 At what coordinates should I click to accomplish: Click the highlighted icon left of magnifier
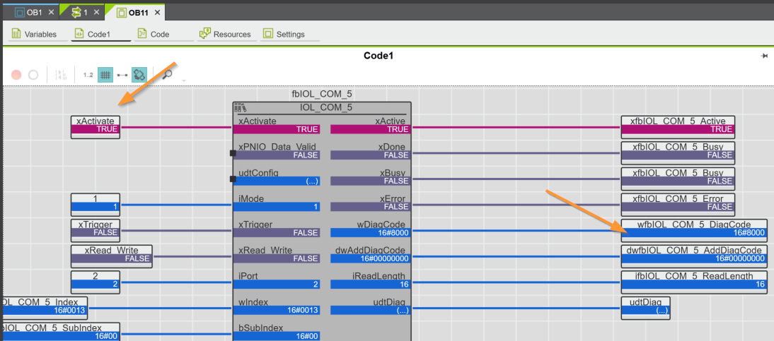[x=139, y=74]
